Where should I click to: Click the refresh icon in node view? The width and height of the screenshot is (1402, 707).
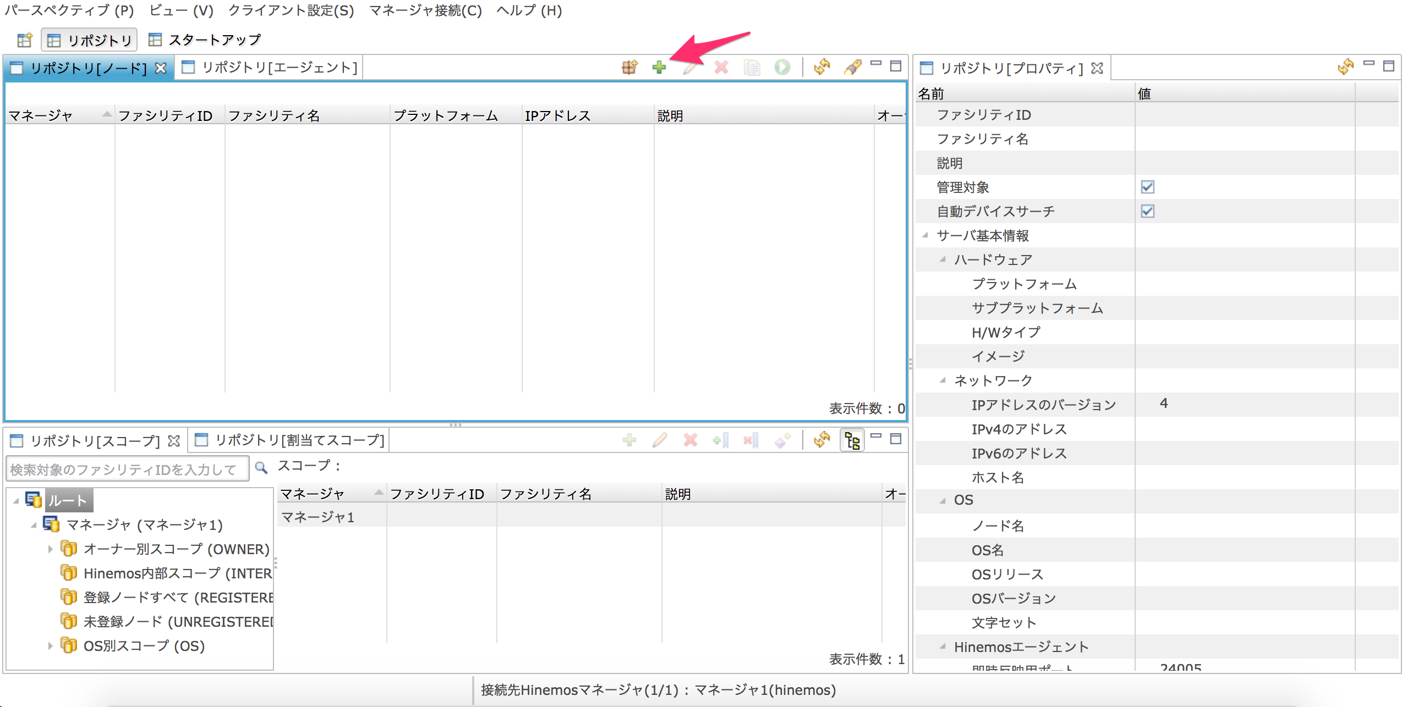822,67
